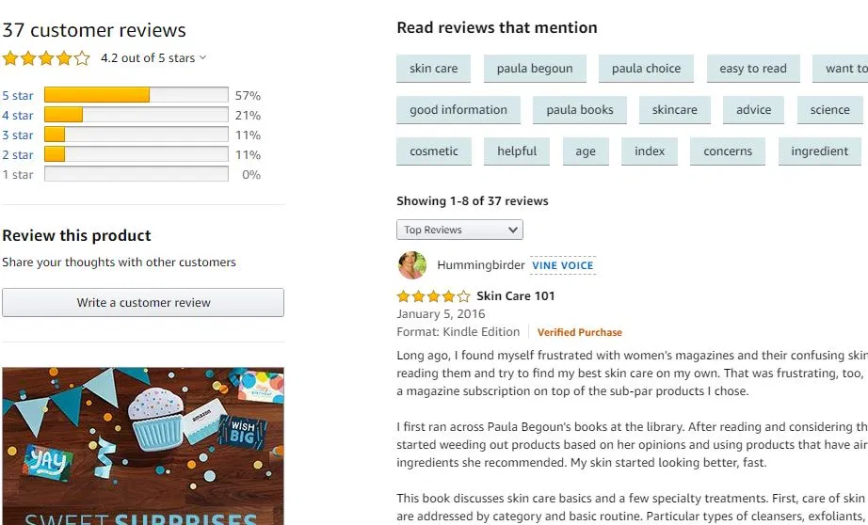This screenshot has width=868, height=525.
Task: Expand the 4.2 out of 5 stars chevron
Action: [x=202, y=58]
